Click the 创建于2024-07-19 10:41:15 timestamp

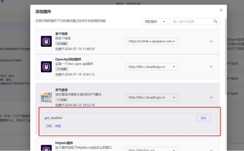click(x=75, y=74)
